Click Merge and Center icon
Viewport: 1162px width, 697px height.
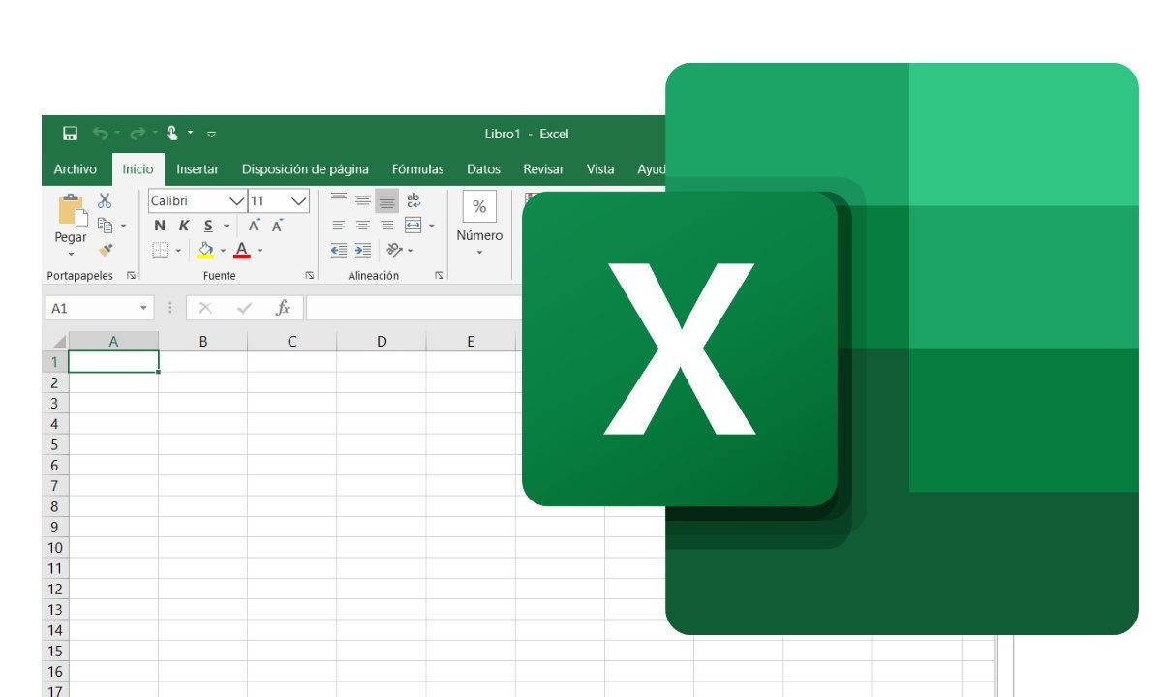tap(413, 226)
